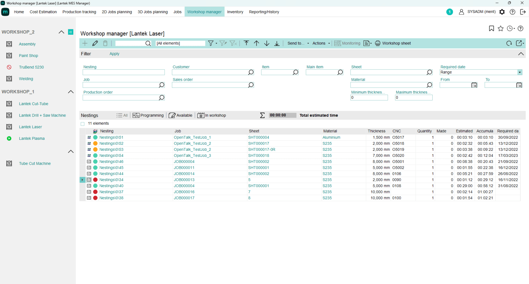Add page to favorites with star icon
Image resolution: width=529 pixels, height=284 pixels.
[501, 28]
